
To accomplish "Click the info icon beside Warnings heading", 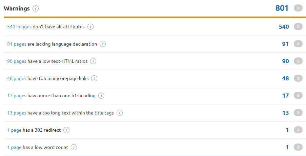I will click(36, 8).
